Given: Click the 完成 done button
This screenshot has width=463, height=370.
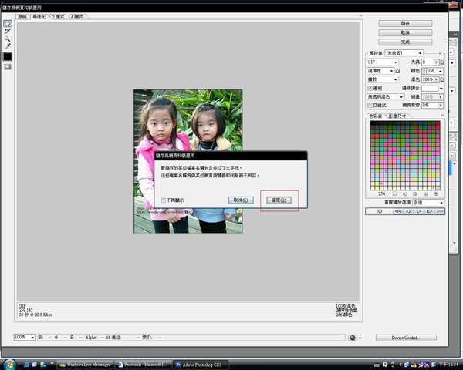Looking at the screenshot, I should click(x=405, y=42).
